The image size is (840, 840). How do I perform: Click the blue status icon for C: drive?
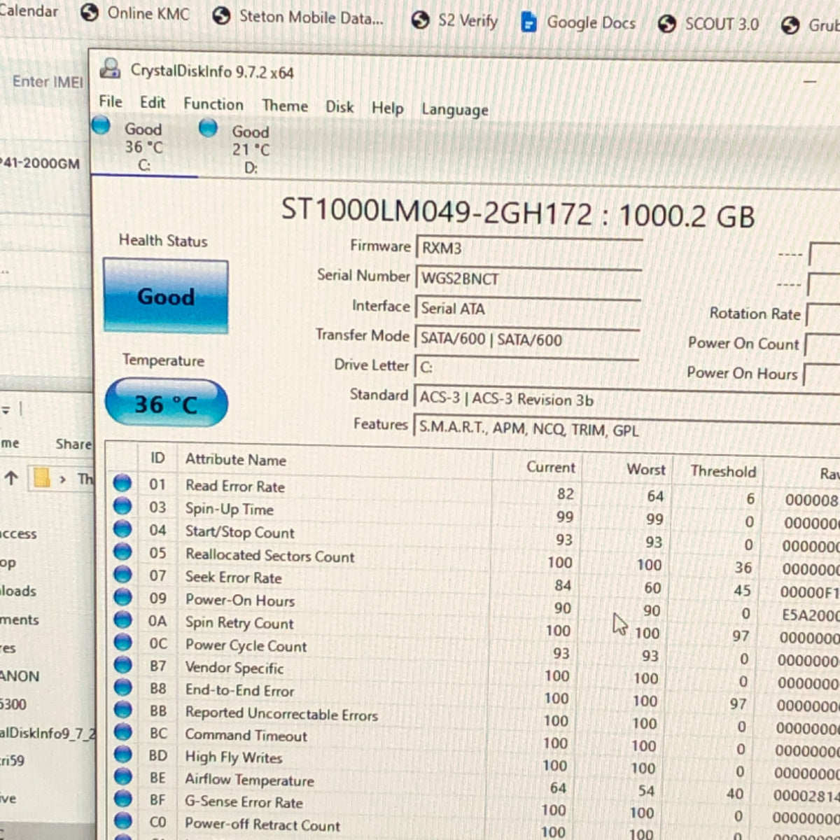101,126
